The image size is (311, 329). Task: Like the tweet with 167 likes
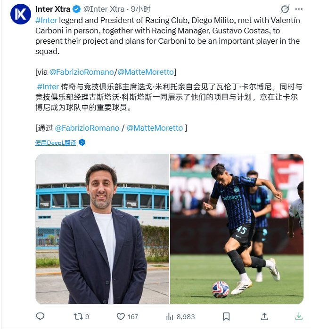(127, 316)
